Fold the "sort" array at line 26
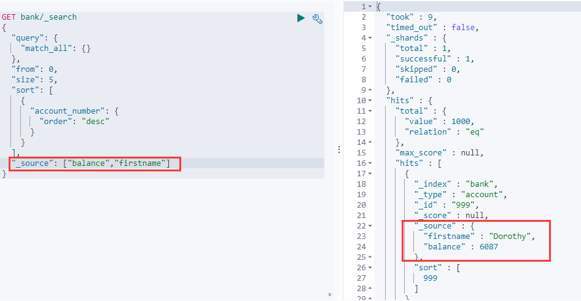The width and height of the screenshot is (581, 301). click(370, 267)
